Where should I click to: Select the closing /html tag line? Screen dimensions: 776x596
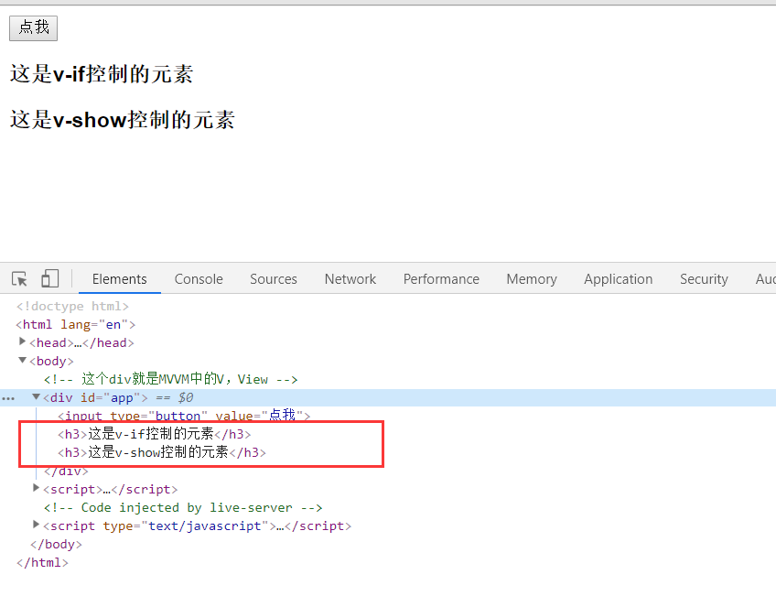(42, 563)
